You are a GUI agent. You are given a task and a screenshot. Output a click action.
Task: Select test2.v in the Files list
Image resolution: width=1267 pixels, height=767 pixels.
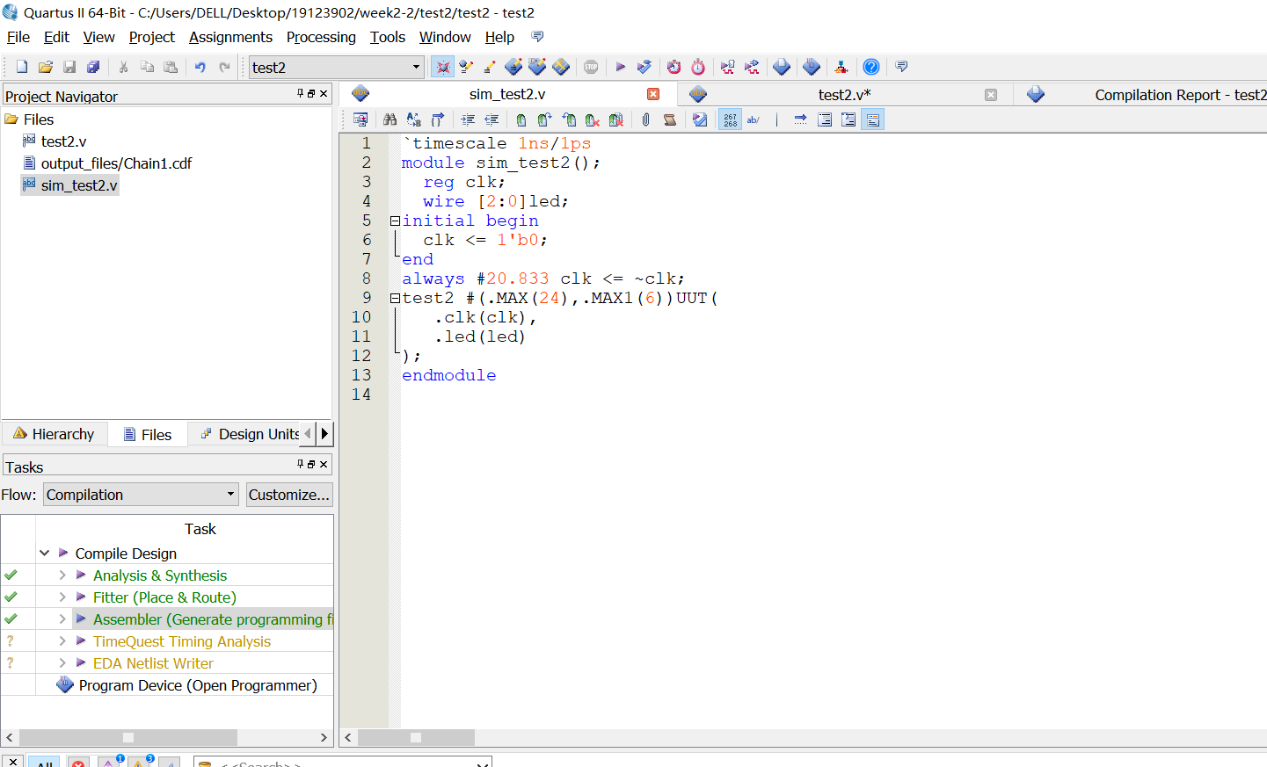(x=63, y=141)
